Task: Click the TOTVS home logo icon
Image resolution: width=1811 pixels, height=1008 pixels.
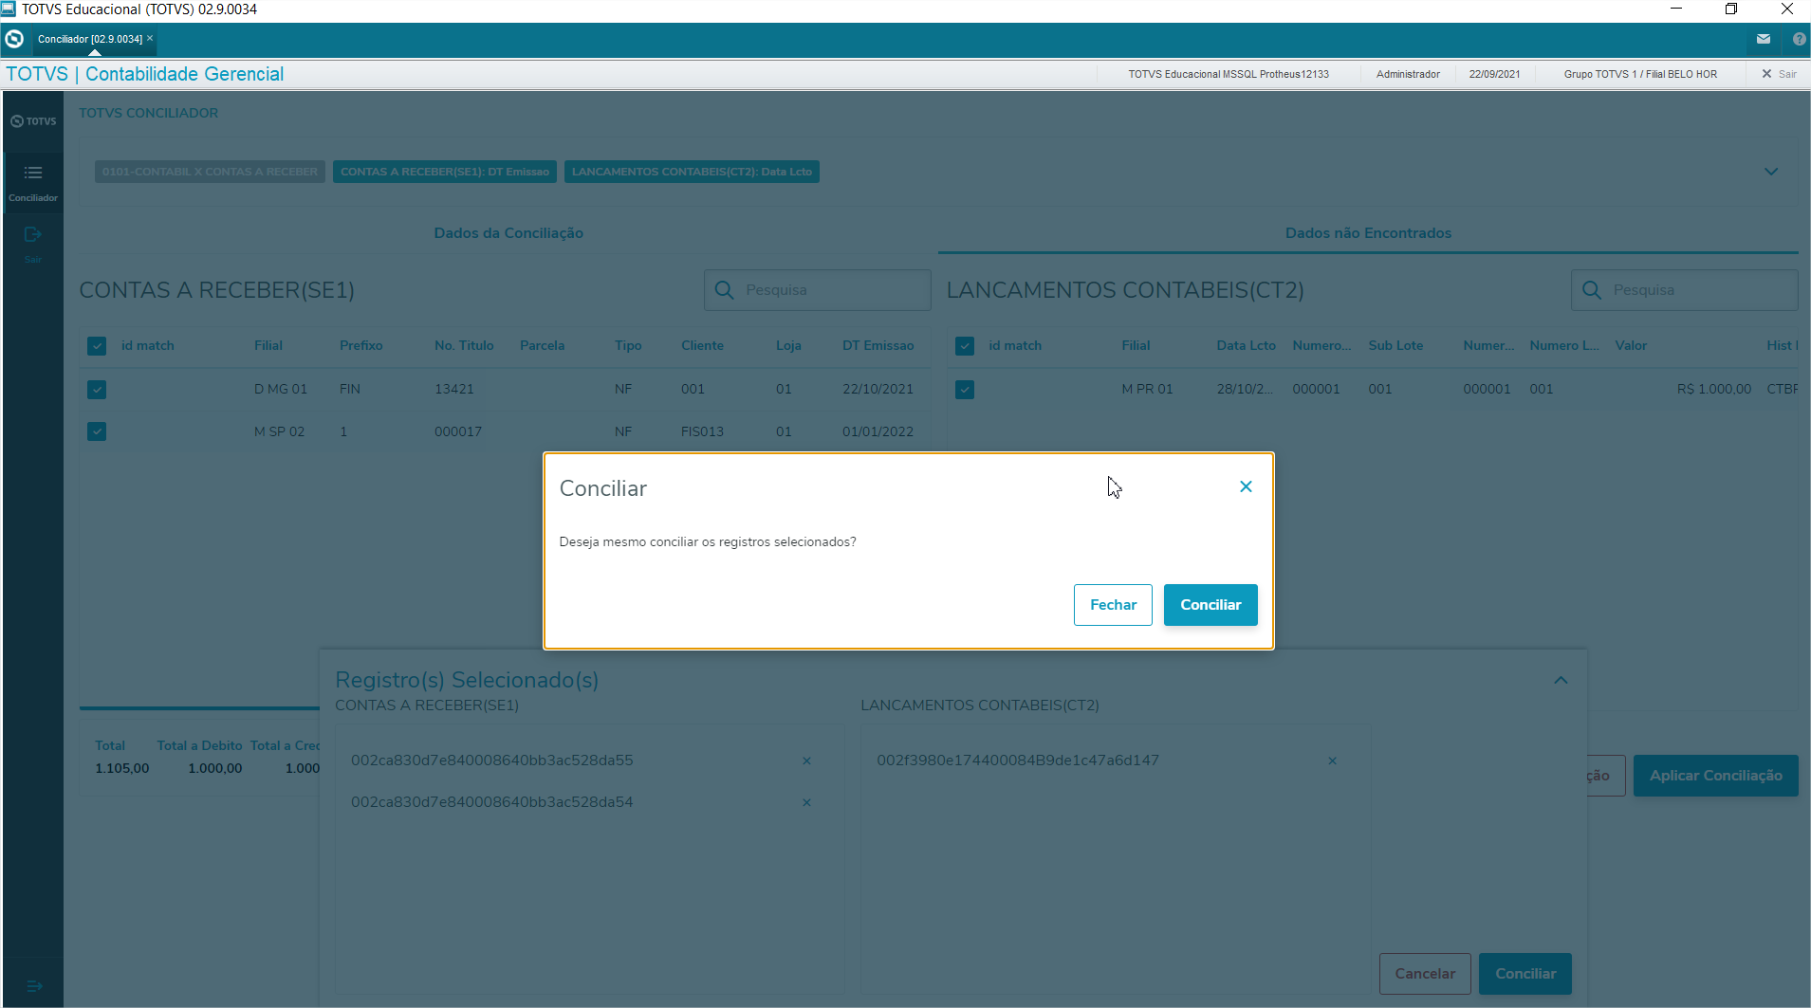Action: [14, 39]
